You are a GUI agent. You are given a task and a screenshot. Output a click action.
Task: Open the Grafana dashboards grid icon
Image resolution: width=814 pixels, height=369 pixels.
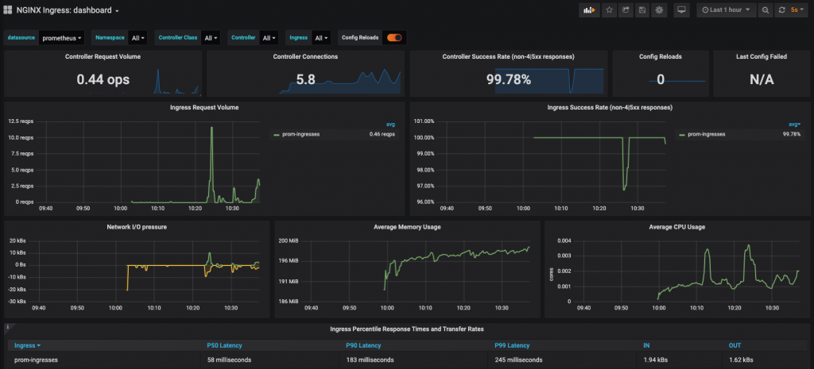pyautogui.click(x=8, y=10)
